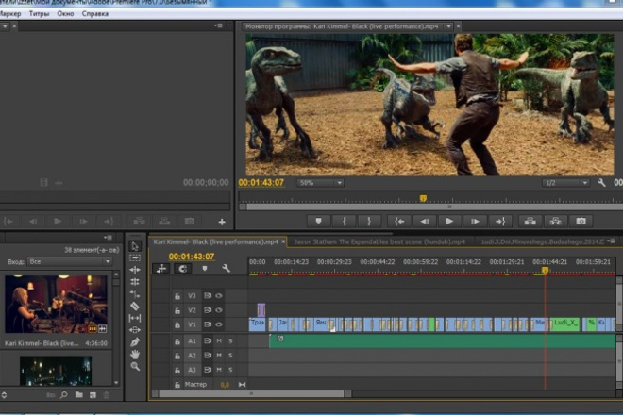623x415 pixels.
Task: Mute audio track A1
Action: (219, 340)
